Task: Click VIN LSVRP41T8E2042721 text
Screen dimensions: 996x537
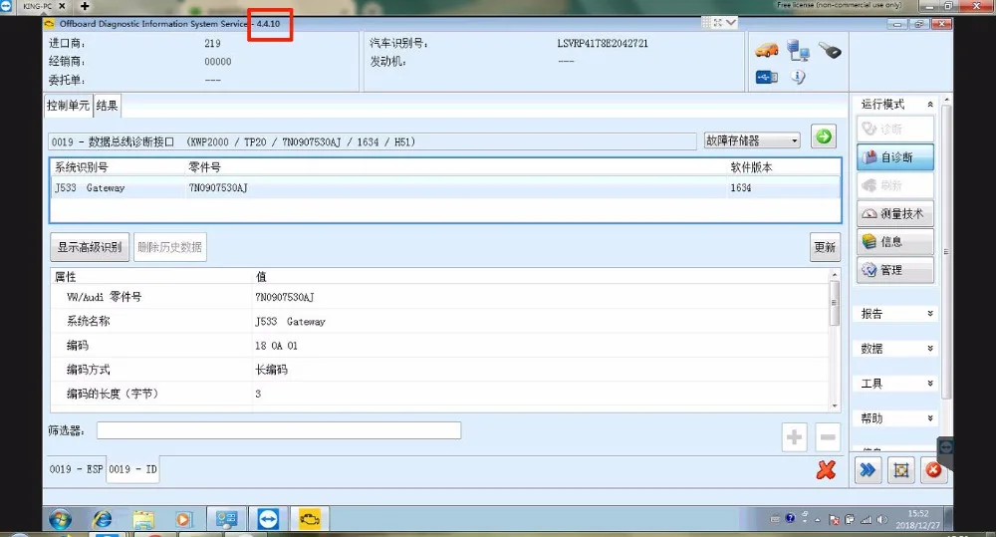Action: pos(603,43)
